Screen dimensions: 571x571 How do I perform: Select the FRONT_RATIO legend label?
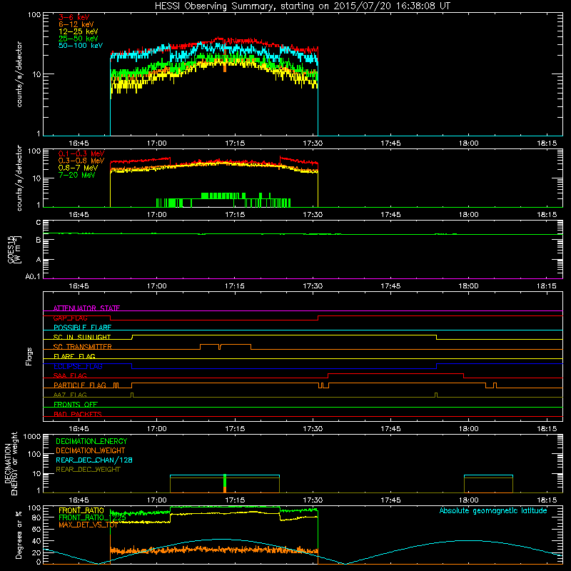click(81, 510)
